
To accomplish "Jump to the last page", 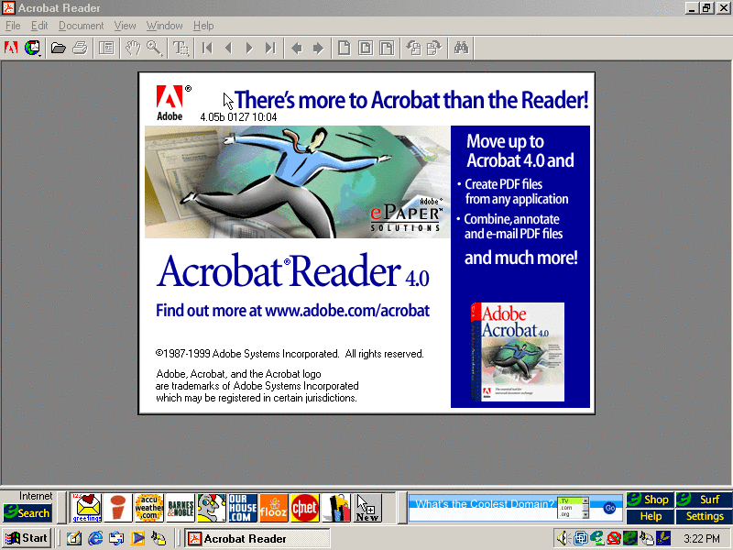I will (270, 48).
